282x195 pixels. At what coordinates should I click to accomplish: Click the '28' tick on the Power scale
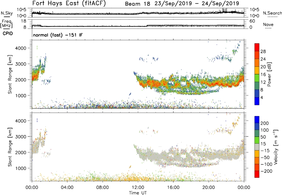click(x=263, y=51)
